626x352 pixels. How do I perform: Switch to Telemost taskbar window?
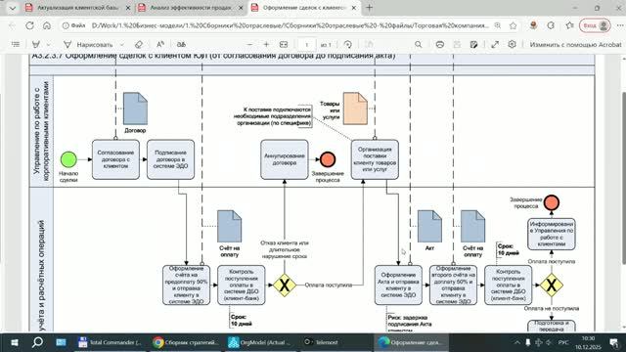335,342
